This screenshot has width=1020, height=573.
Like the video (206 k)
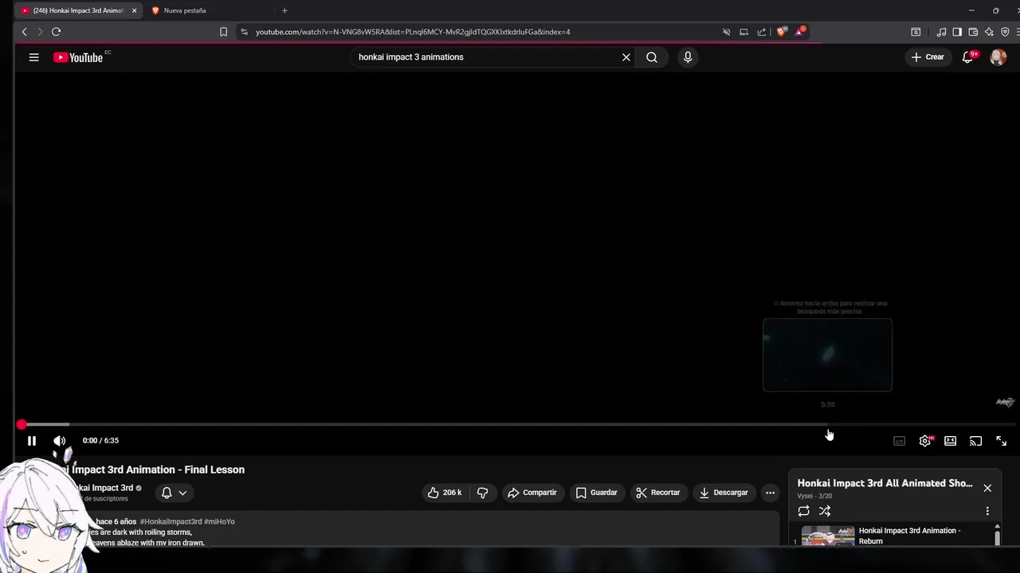coord(445,493)
